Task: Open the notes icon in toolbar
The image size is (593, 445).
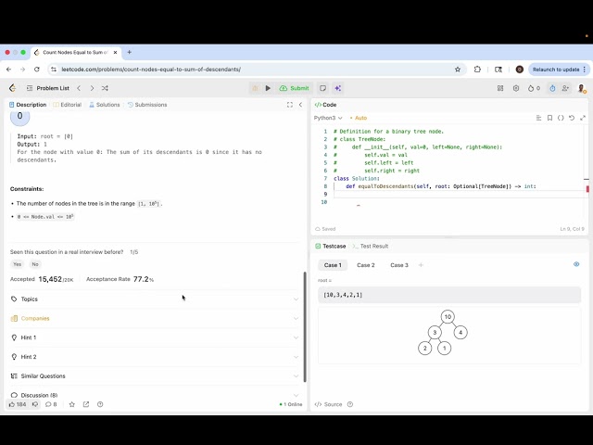Action: tap(322, 88)
